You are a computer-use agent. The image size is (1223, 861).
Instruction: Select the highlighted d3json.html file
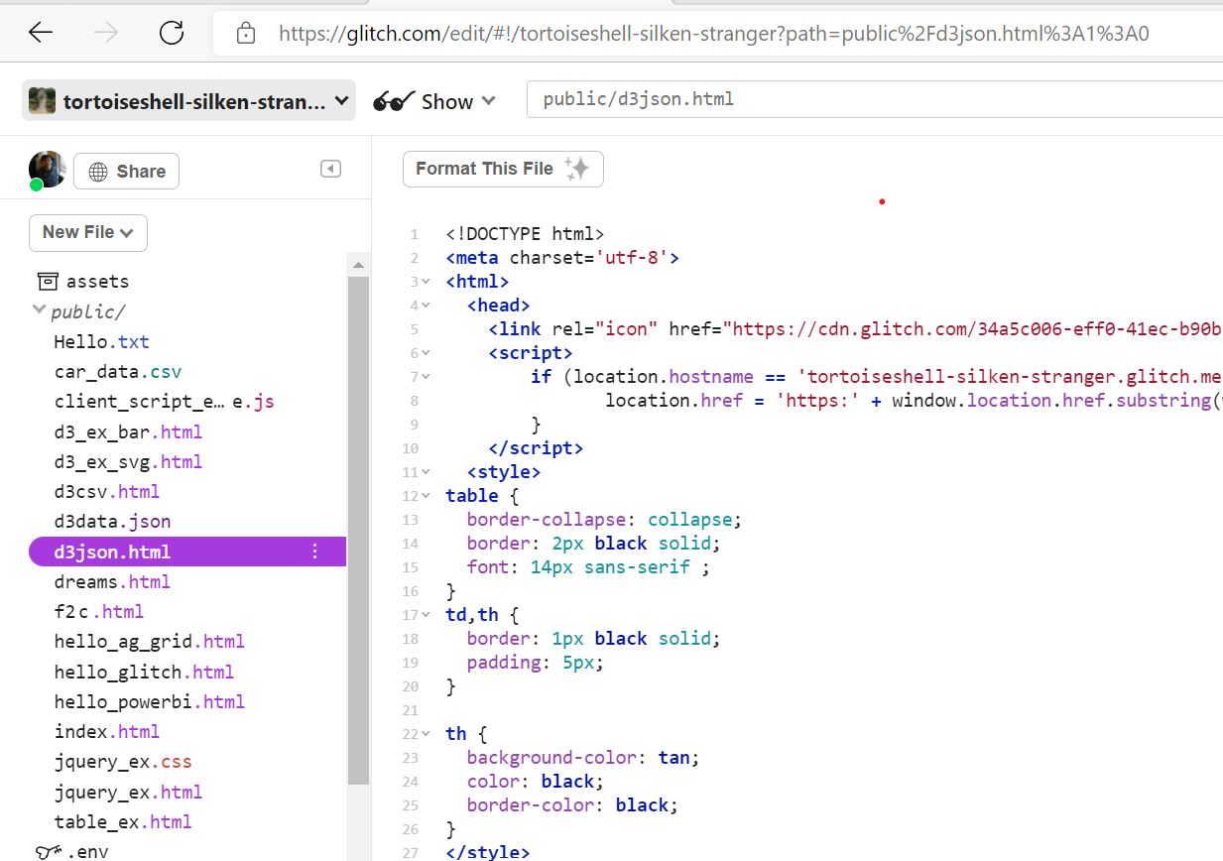tap(187, 552)
